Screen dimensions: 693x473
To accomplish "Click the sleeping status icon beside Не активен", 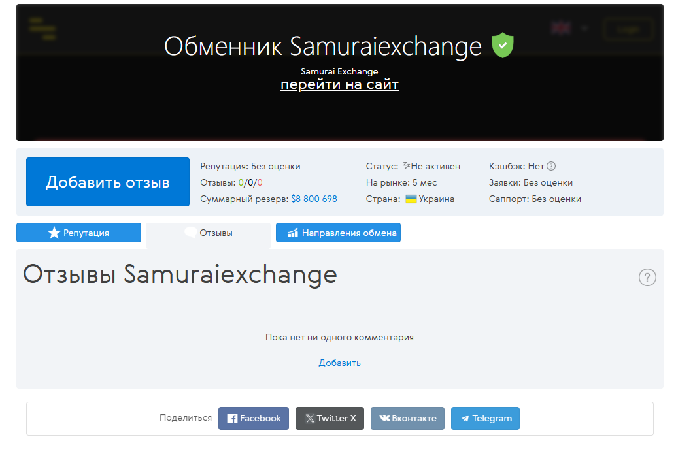I will point(406,166).
